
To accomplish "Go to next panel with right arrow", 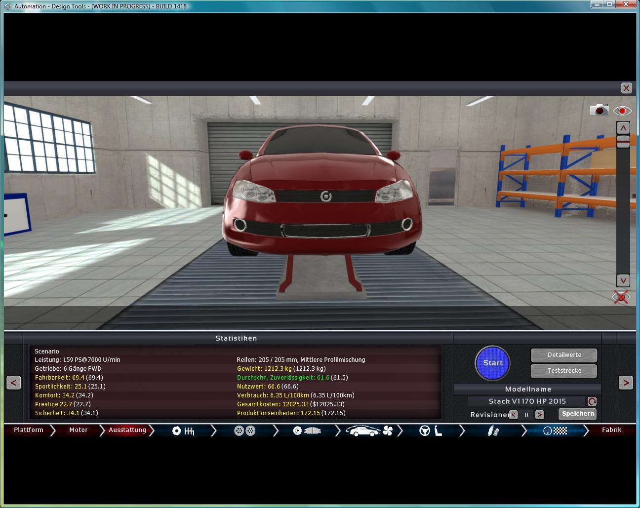I will 626,383.
